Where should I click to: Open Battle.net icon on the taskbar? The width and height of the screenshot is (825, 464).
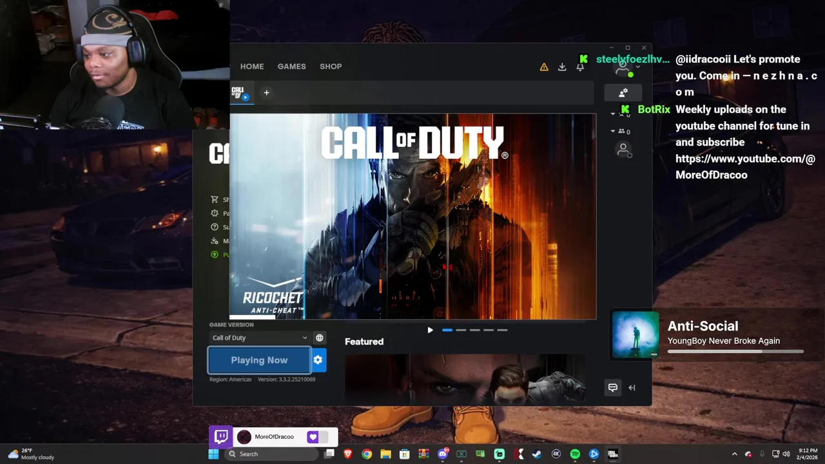(x=594, y=454)
